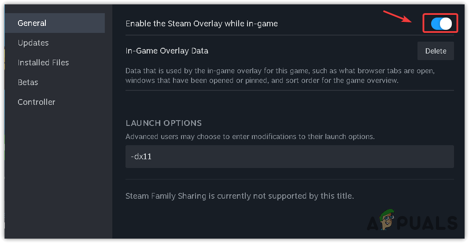The height and width of the screenshot is (243, 469).
Task: Toggle the Steam Overlay switch
Action: tap(441, 23)
